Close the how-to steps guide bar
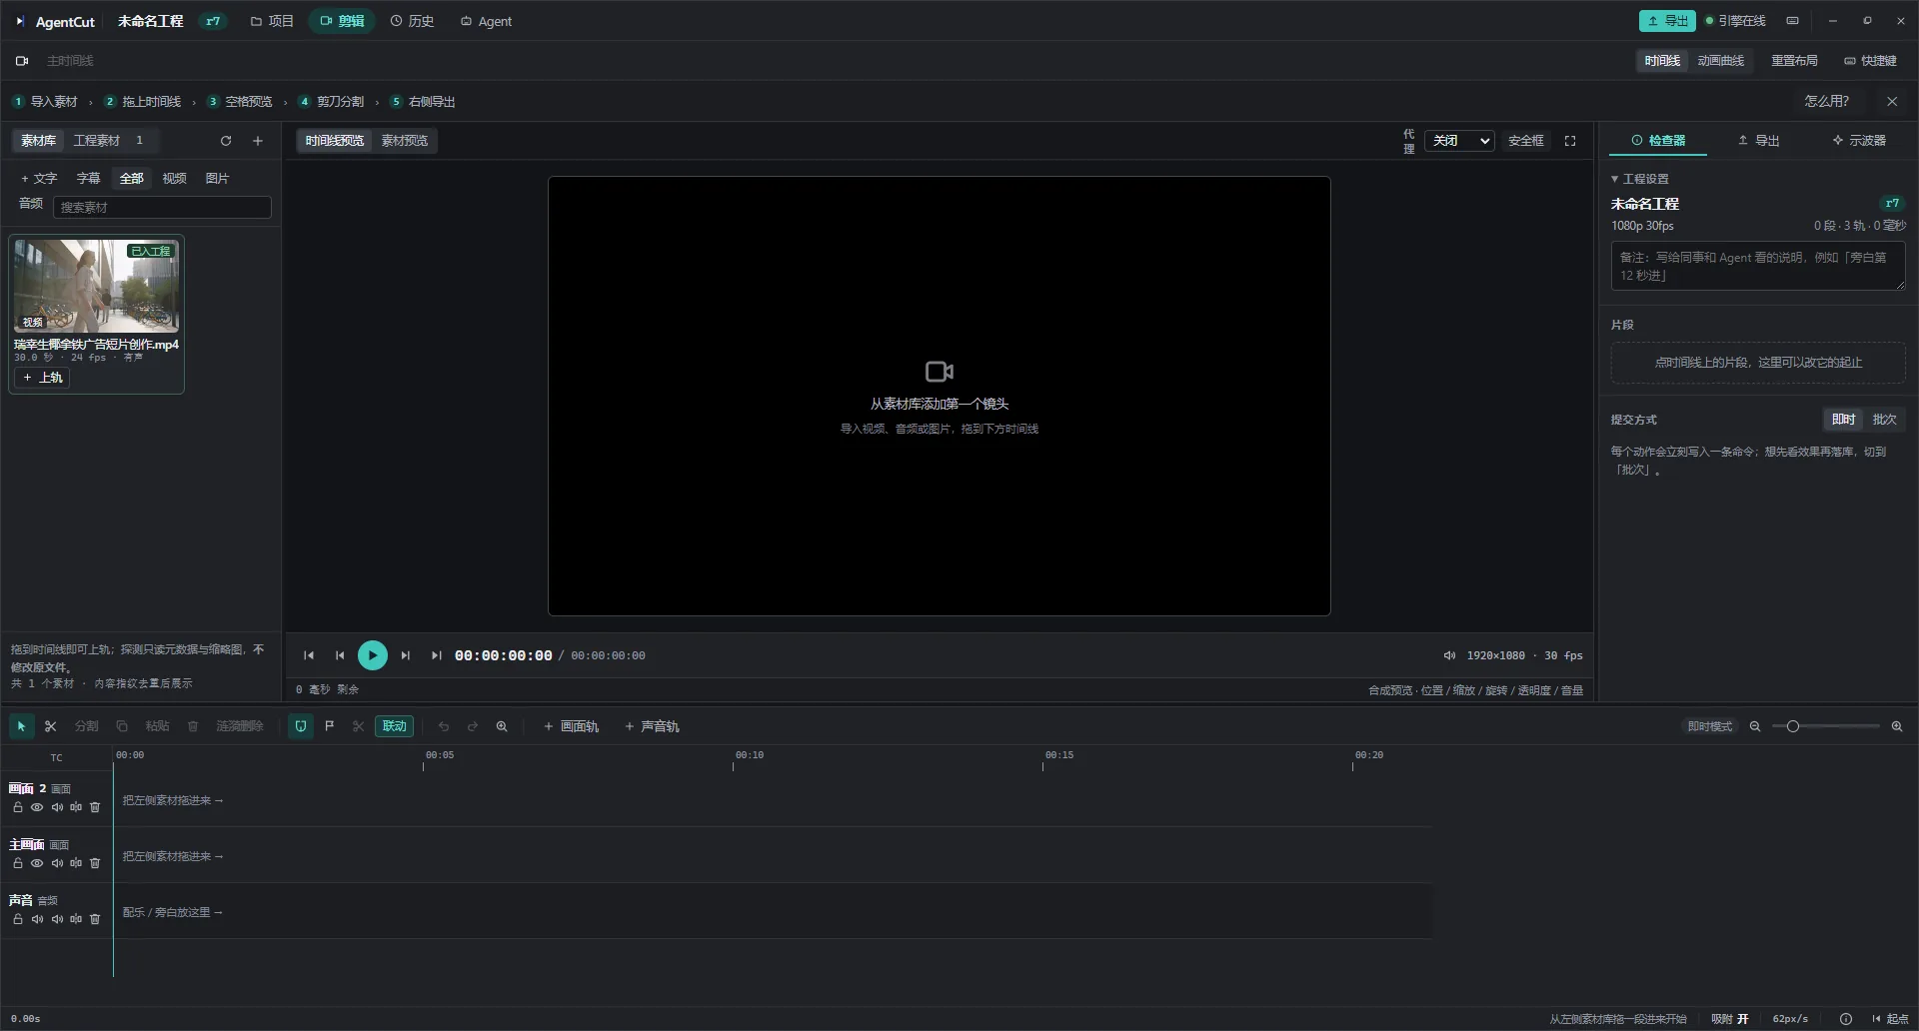This screenshot has height=1031, width=1919. [x=1892, y=101]
